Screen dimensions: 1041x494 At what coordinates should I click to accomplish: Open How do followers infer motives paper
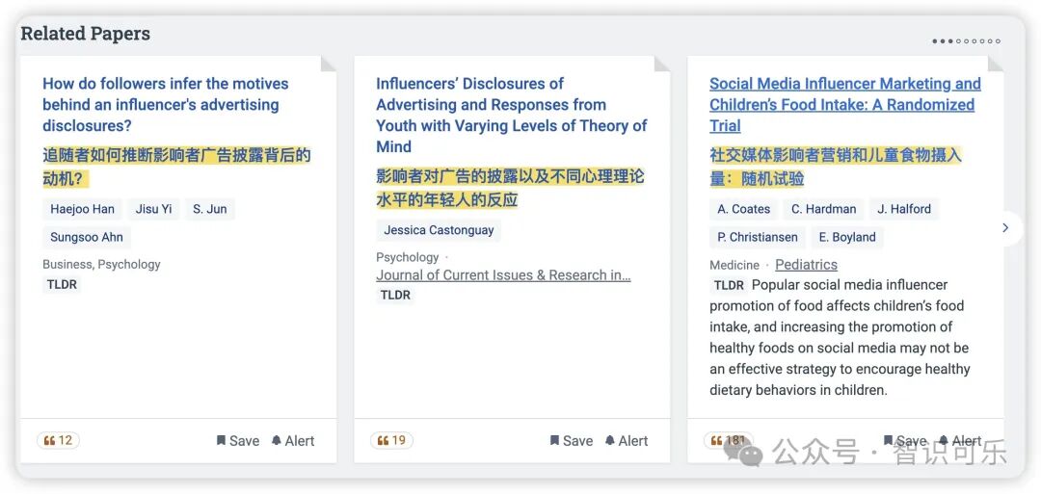coord(166,105)
